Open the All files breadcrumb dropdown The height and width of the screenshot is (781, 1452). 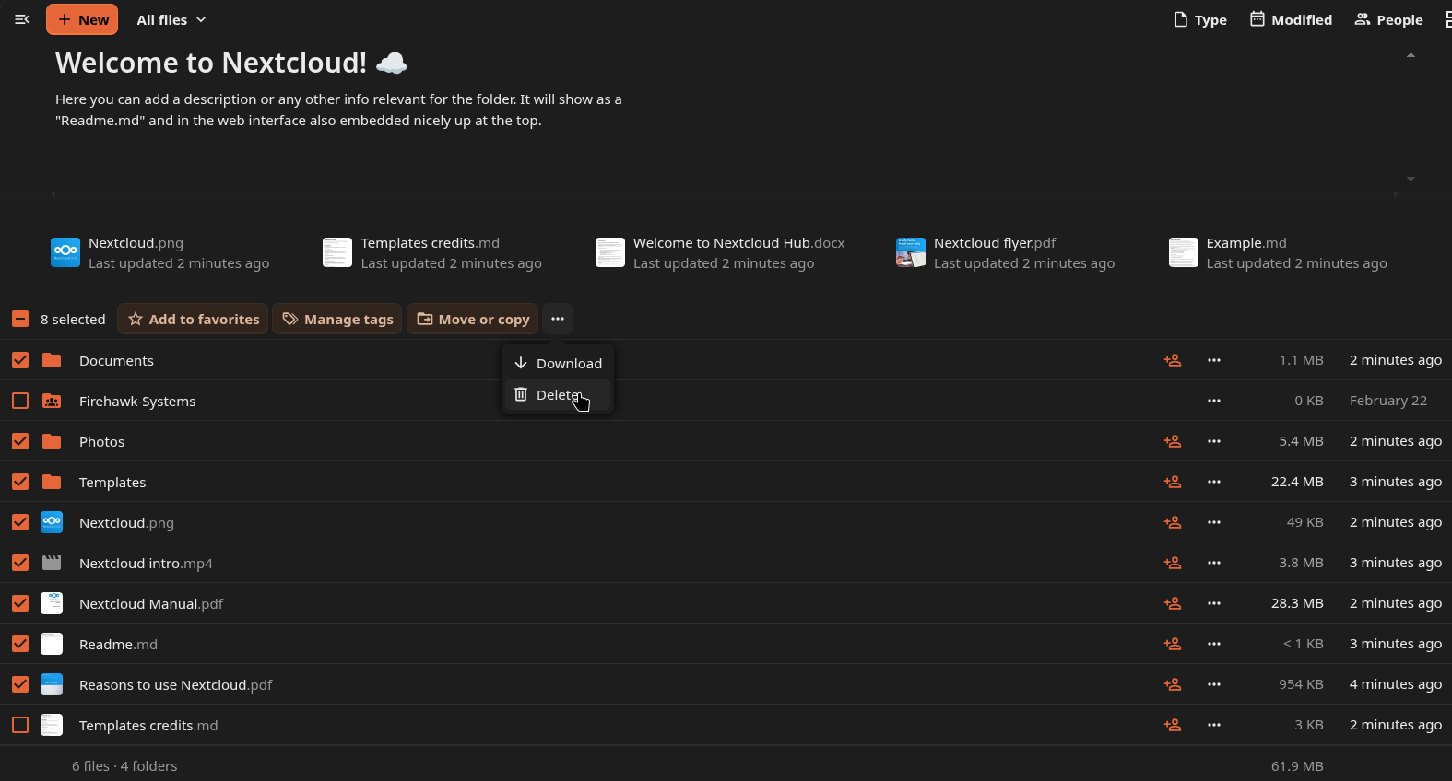[171, 19]
